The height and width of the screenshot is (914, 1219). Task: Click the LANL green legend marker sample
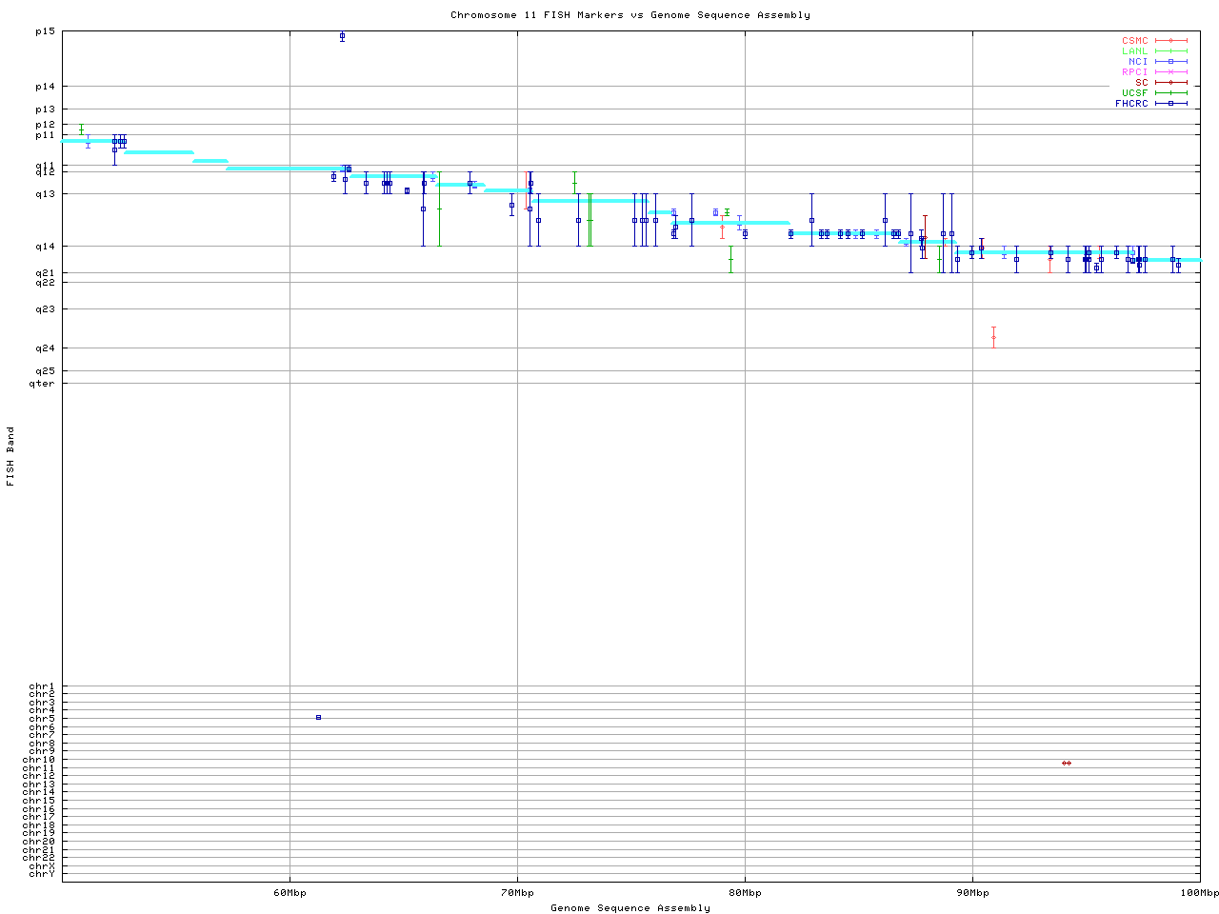tap(1170, 51)
